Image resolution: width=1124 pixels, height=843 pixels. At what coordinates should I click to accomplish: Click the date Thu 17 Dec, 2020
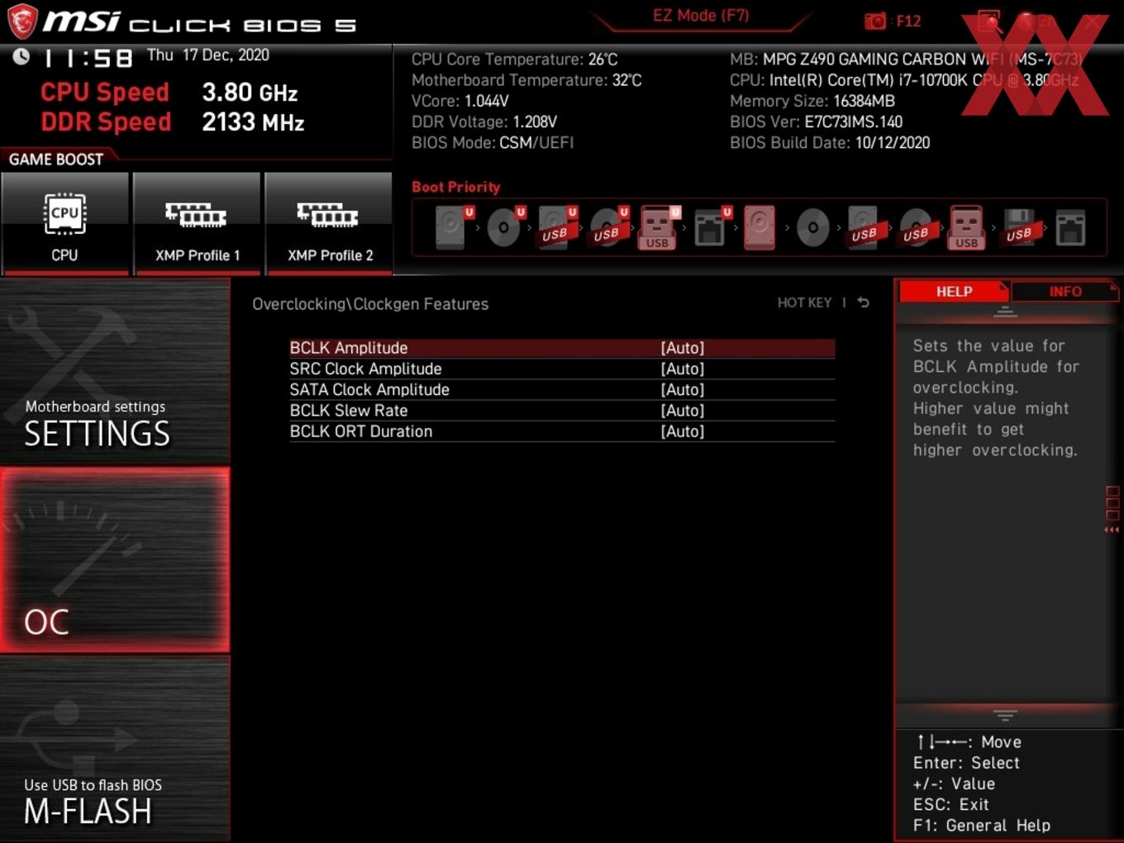coord(208,55)
